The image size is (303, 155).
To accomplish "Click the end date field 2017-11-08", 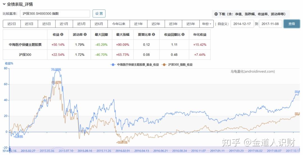I will coord(270,24).
